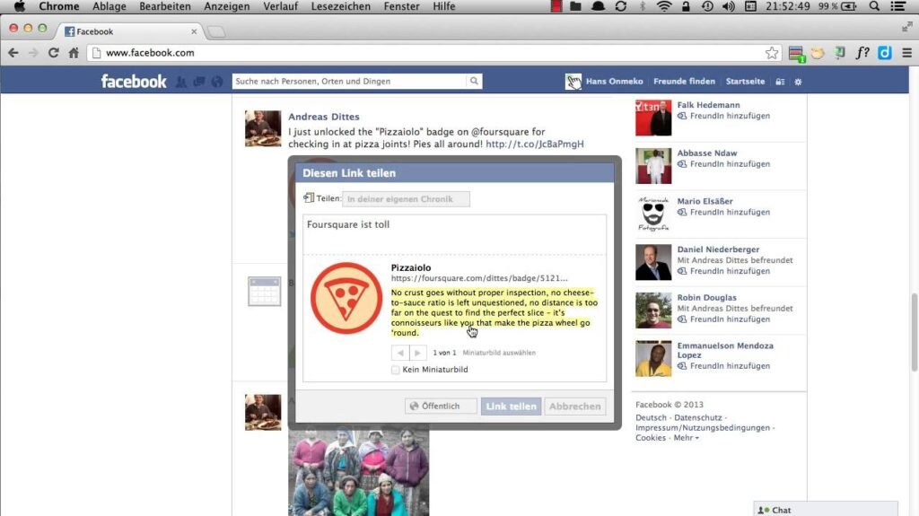Open the Lesezeichen menu in menu bar
The width and height of the screenshot is (919, 516).
(340, 6)
